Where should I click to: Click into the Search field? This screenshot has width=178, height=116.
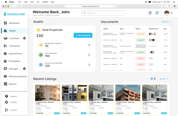(103, 13)
